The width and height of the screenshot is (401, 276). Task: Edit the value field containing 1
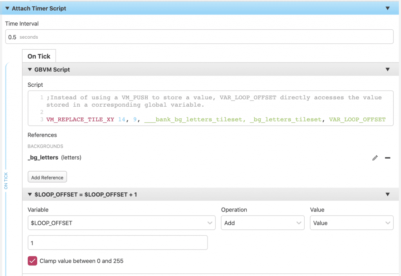117,243
